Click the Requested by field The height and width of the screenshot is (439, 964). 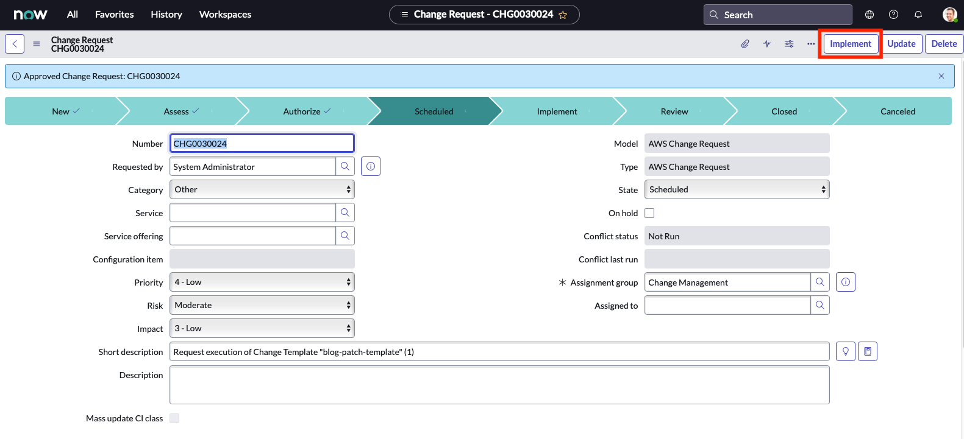[x=252, y=166]
